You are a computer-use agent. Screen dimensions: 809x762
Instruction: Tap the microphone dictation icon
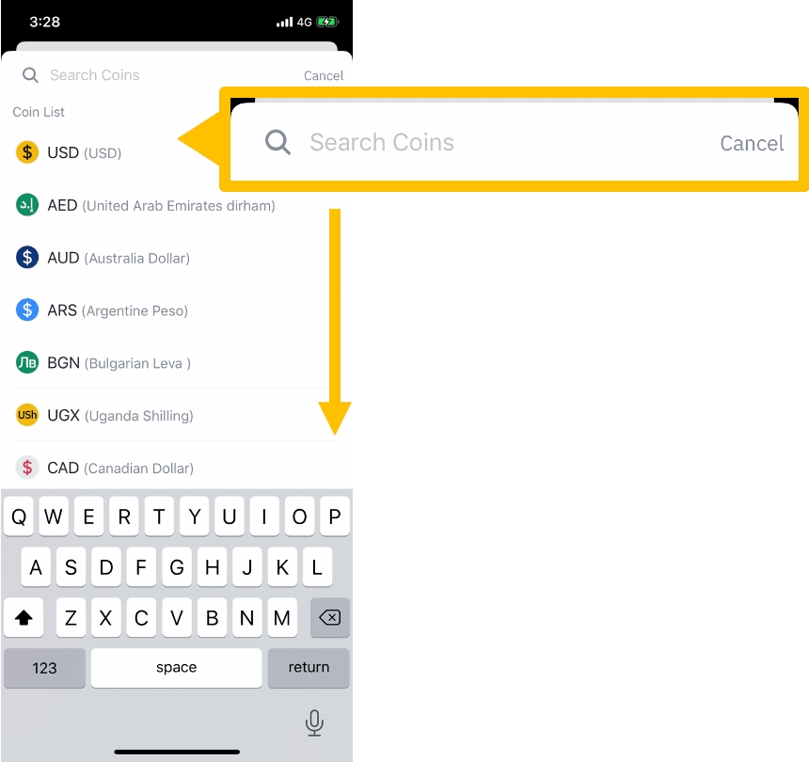point(314,722)
